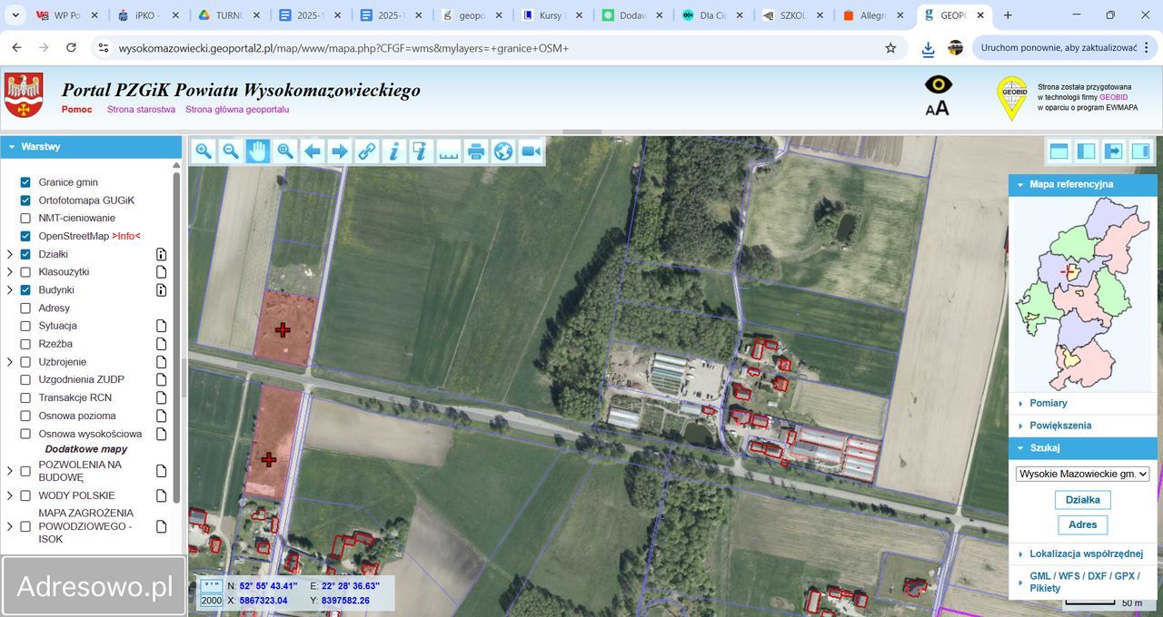Open the print map tool

tap(476, 152)
